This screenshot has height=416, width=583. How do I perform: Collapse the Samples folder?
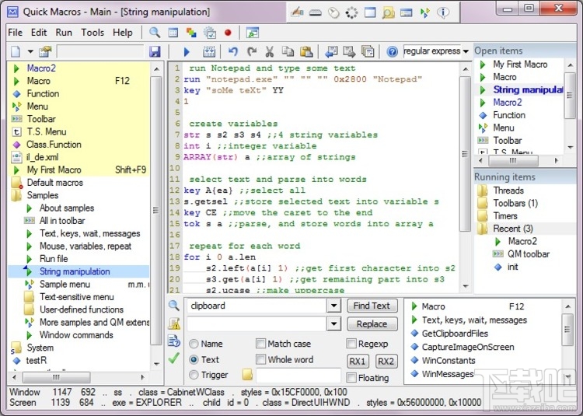click(x=16, y=195)
